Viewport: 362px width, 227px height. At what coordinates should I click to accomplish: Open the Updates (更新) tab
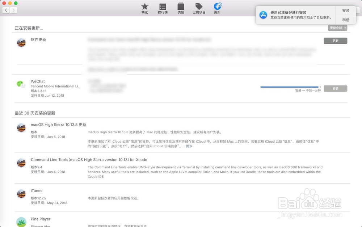point(217,8)
